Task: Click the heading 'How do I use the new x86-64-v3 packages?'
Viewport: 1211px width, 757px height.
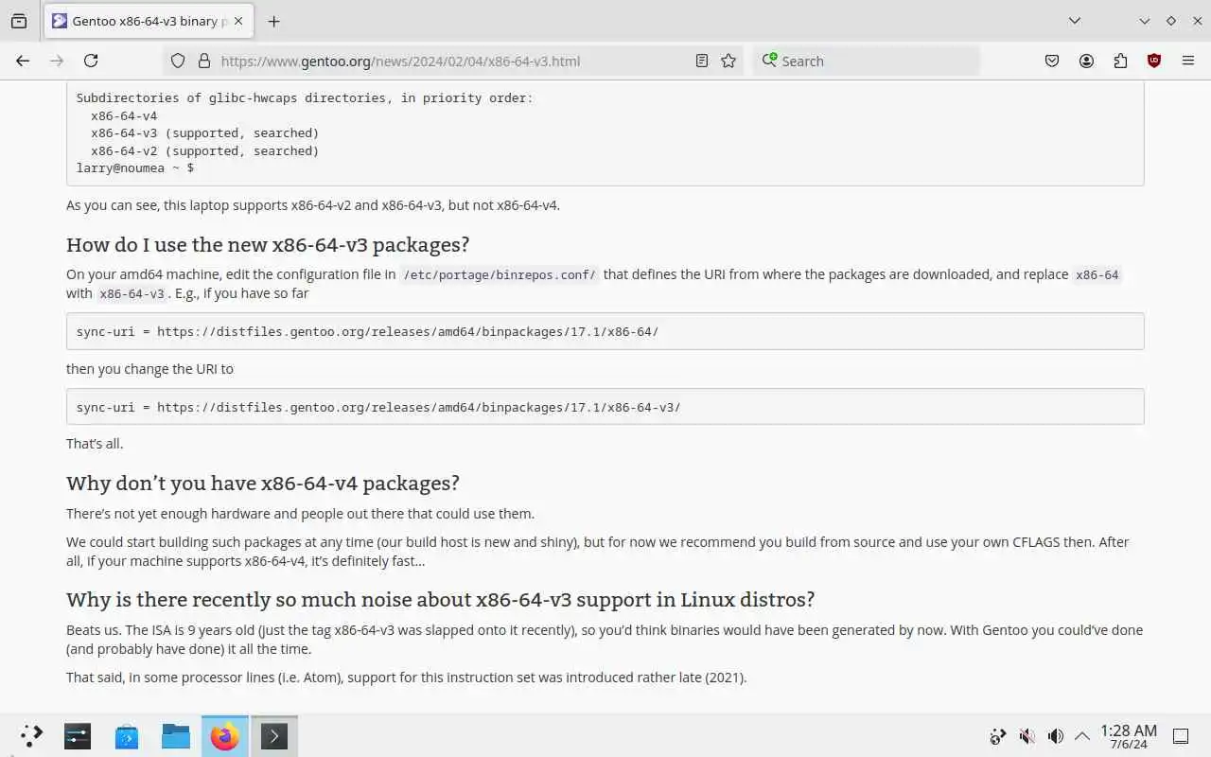Action: pyautogui.click(x=268, y=245)
